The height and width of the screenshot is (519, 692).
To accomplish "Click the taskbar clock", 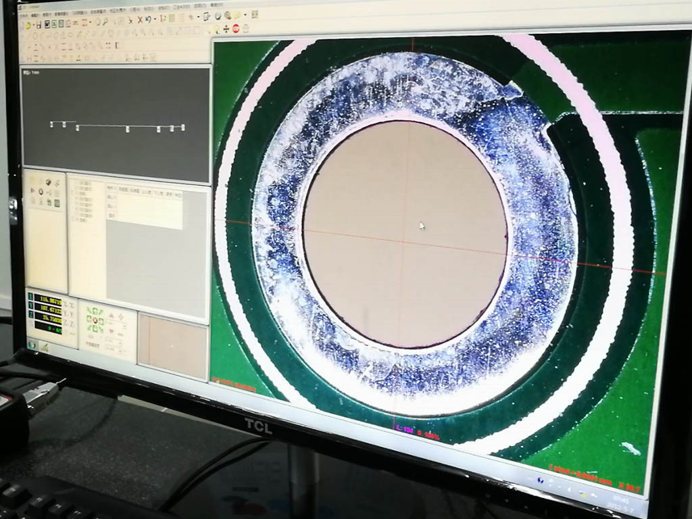I will (x=620, y=505).
